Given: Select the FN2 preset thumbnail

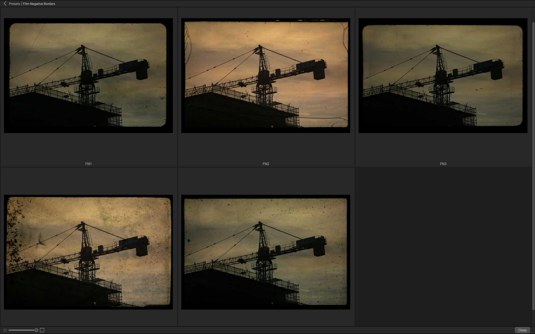Looking at the screenshot, I should click(x=265, y=75).
